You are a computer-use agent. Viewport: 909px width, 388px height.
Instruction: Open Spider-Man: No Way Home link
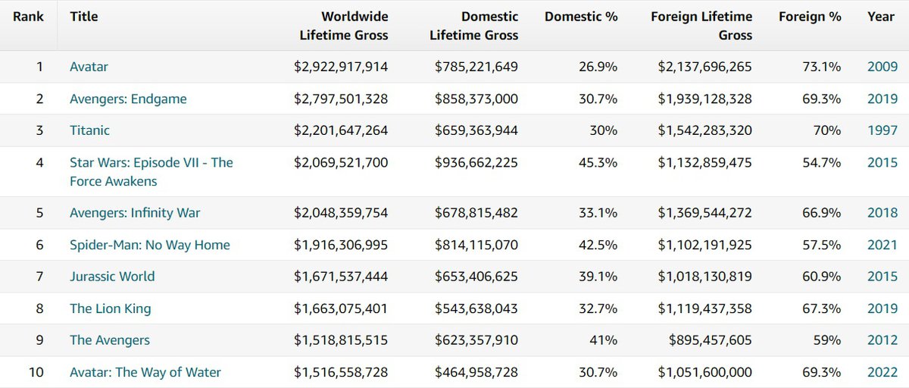tap(149, 245)
